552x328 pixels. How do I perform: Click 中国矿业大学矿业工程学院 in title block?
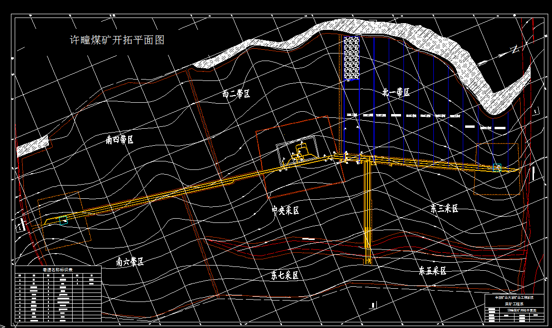[514, 297]
